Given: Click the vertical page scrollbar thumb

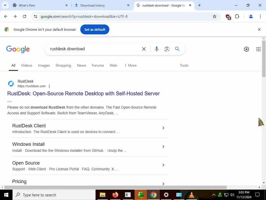Looking at the screenshot, I should (264, 59).
